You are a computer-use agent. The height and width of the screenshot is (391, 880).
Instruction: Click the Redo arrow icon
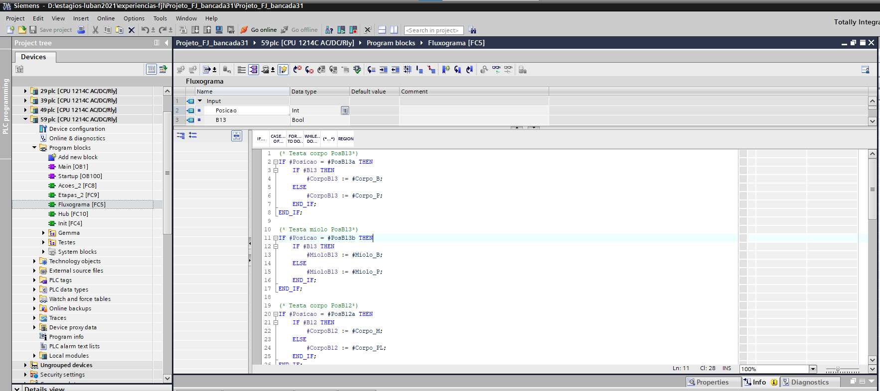[x=162, y=30]
